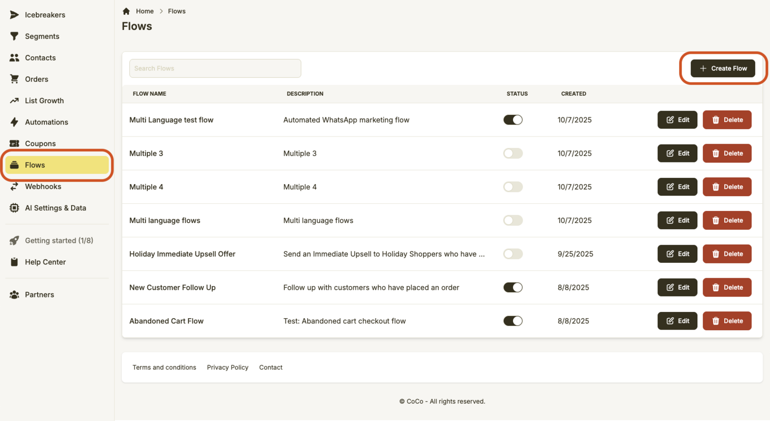Image resolution: width=770 pixels, height=421 pixels.
Task: Click the Getting started rocket icon
Action: pos(14,241)
